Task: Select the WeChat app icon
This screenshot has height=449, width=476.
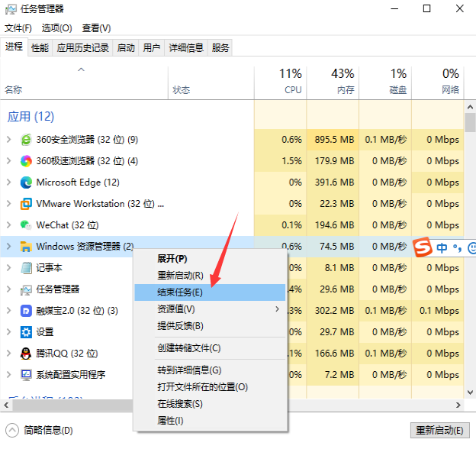Action: (x=26, y=225)
